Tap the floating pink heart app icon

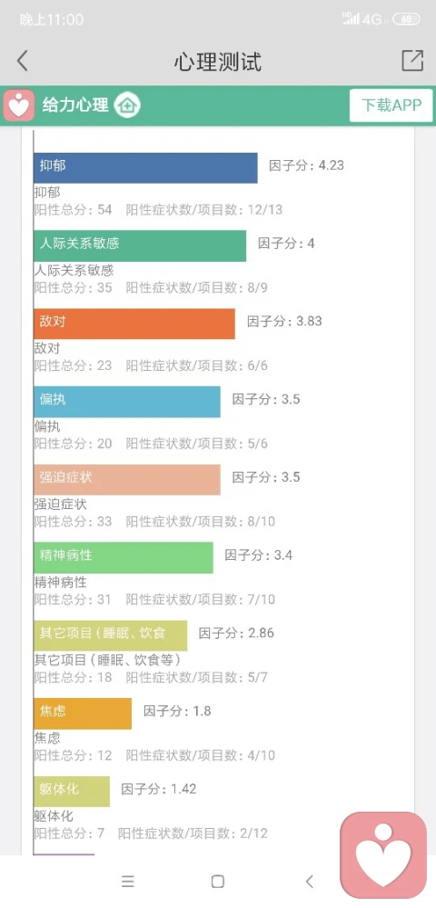pos(383,854)
